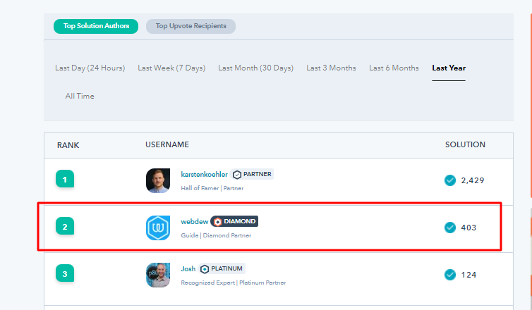Open Josh's profile link
The width and height of the screenshot is (532, 310).
pos(188,268)
